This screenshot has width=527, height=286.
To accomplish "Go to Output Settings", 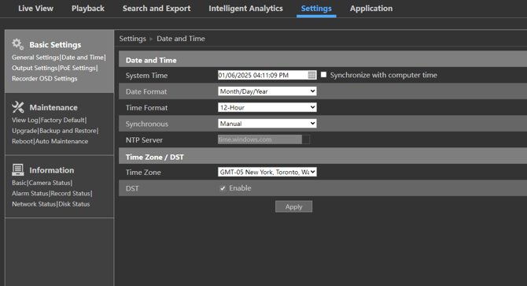I will [x=35, y=68].
